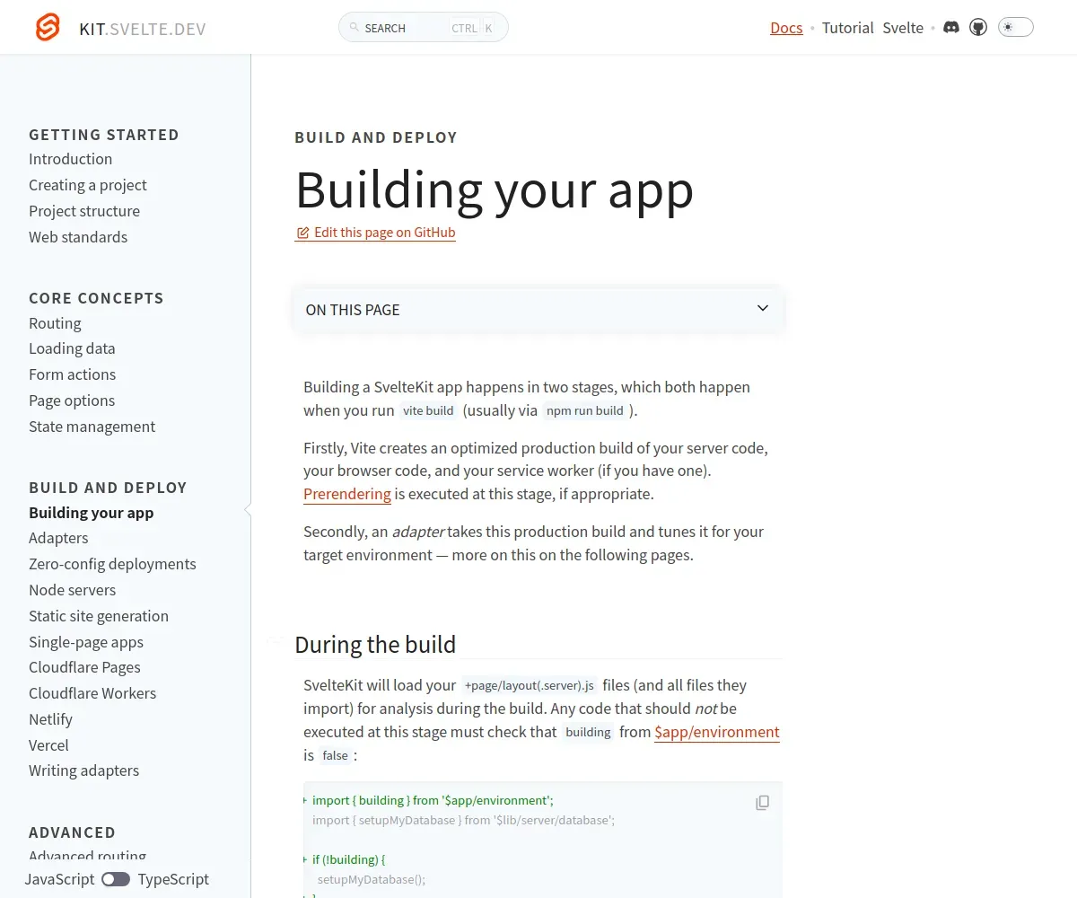Click the Building your app main title

(x=495, y=189)
